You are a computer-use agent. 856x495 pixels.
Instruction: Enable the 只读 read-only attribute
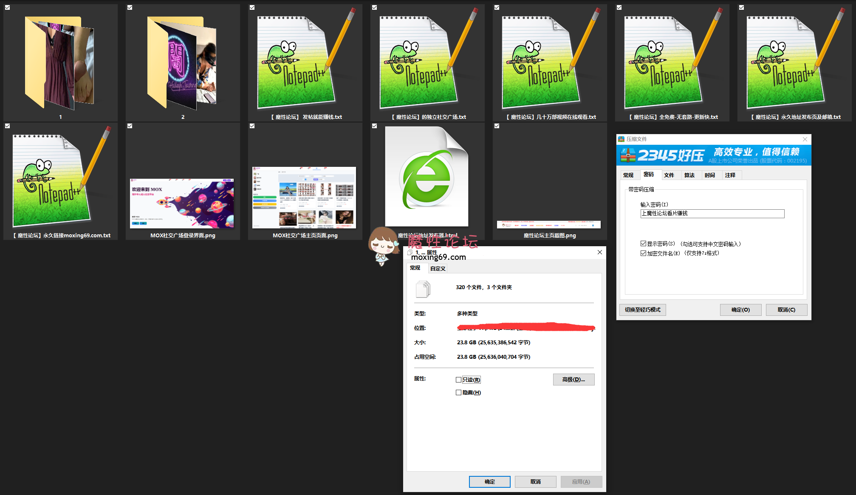(458, 380)
